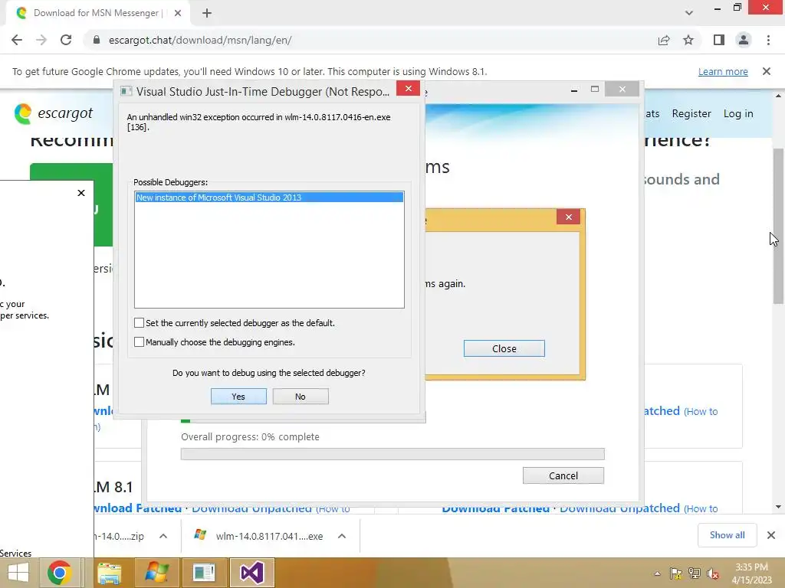
Task: Check Set the currently selected debugger as default
Action: pyautogui.click(x=140, y=323)
